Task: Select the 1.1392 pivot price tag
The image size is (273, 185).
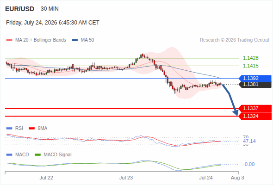Action: (255, 78)
